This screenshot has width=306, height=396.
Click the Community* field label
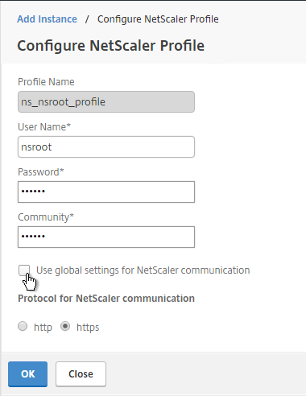click(46, 217)
